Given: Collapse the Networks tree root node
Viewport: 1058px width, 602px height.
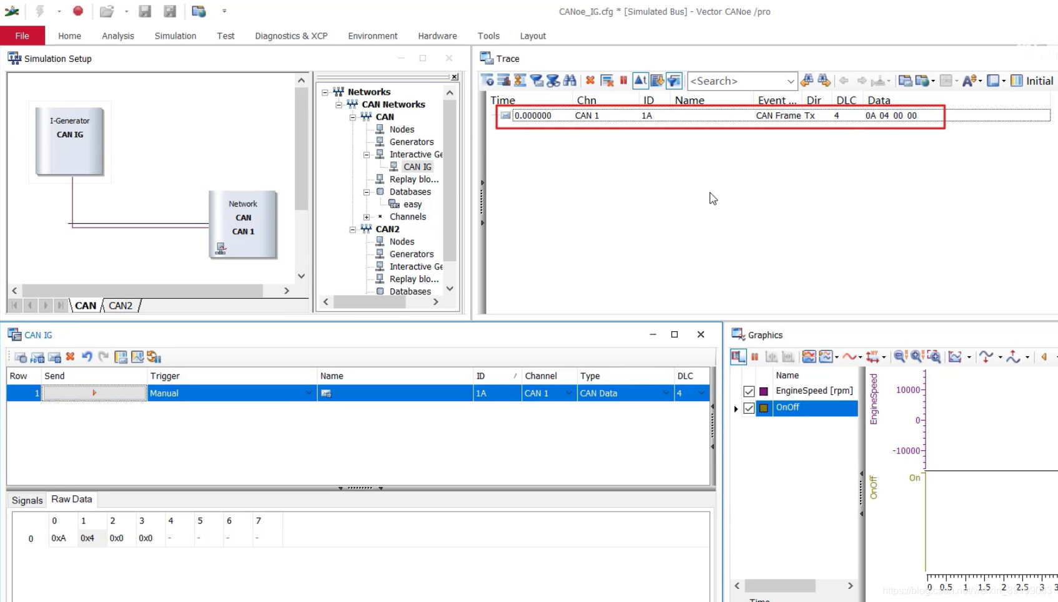Looking at the screenshot, I should pyautogui.click(x=325, y=92).
